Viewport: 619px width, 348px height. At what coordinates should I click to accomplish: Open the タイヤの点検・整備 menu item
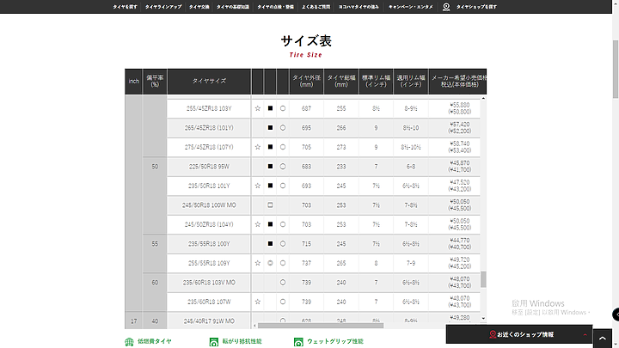[275, 7]
